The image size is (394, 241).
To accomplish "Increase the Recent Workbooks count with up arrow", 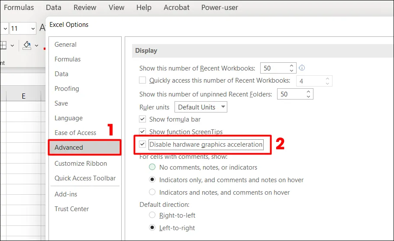I will (x=291, y=66).
